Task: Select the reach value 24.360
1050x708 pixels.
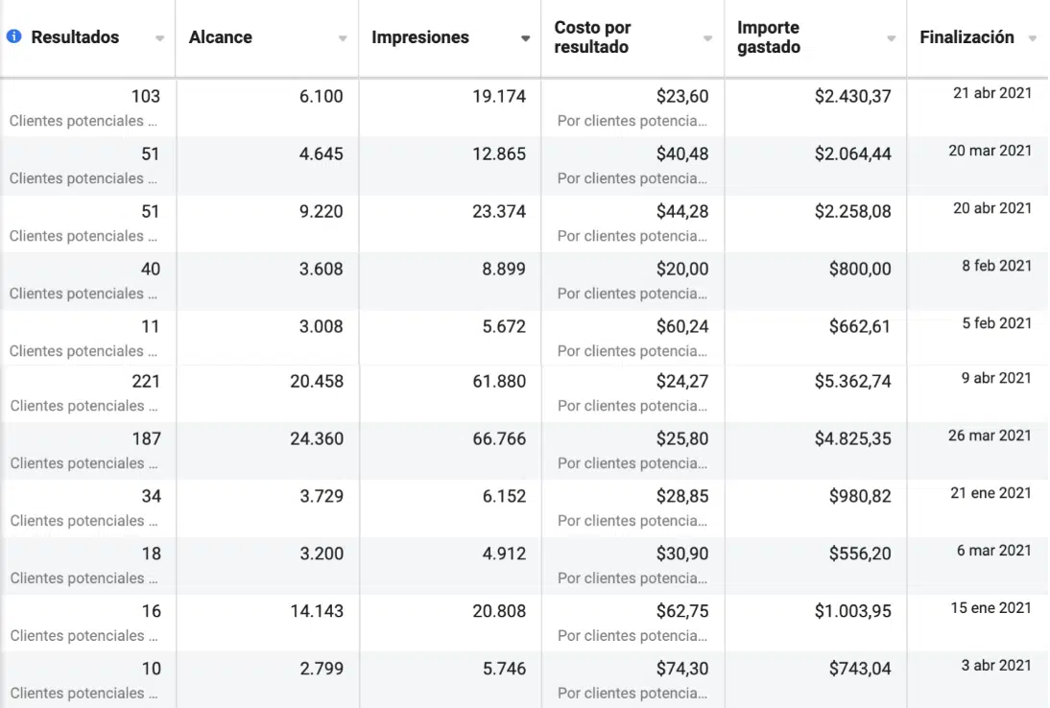Action: pos(316,438)
